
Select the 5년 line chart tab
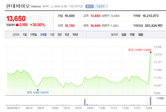coord(67,35)
